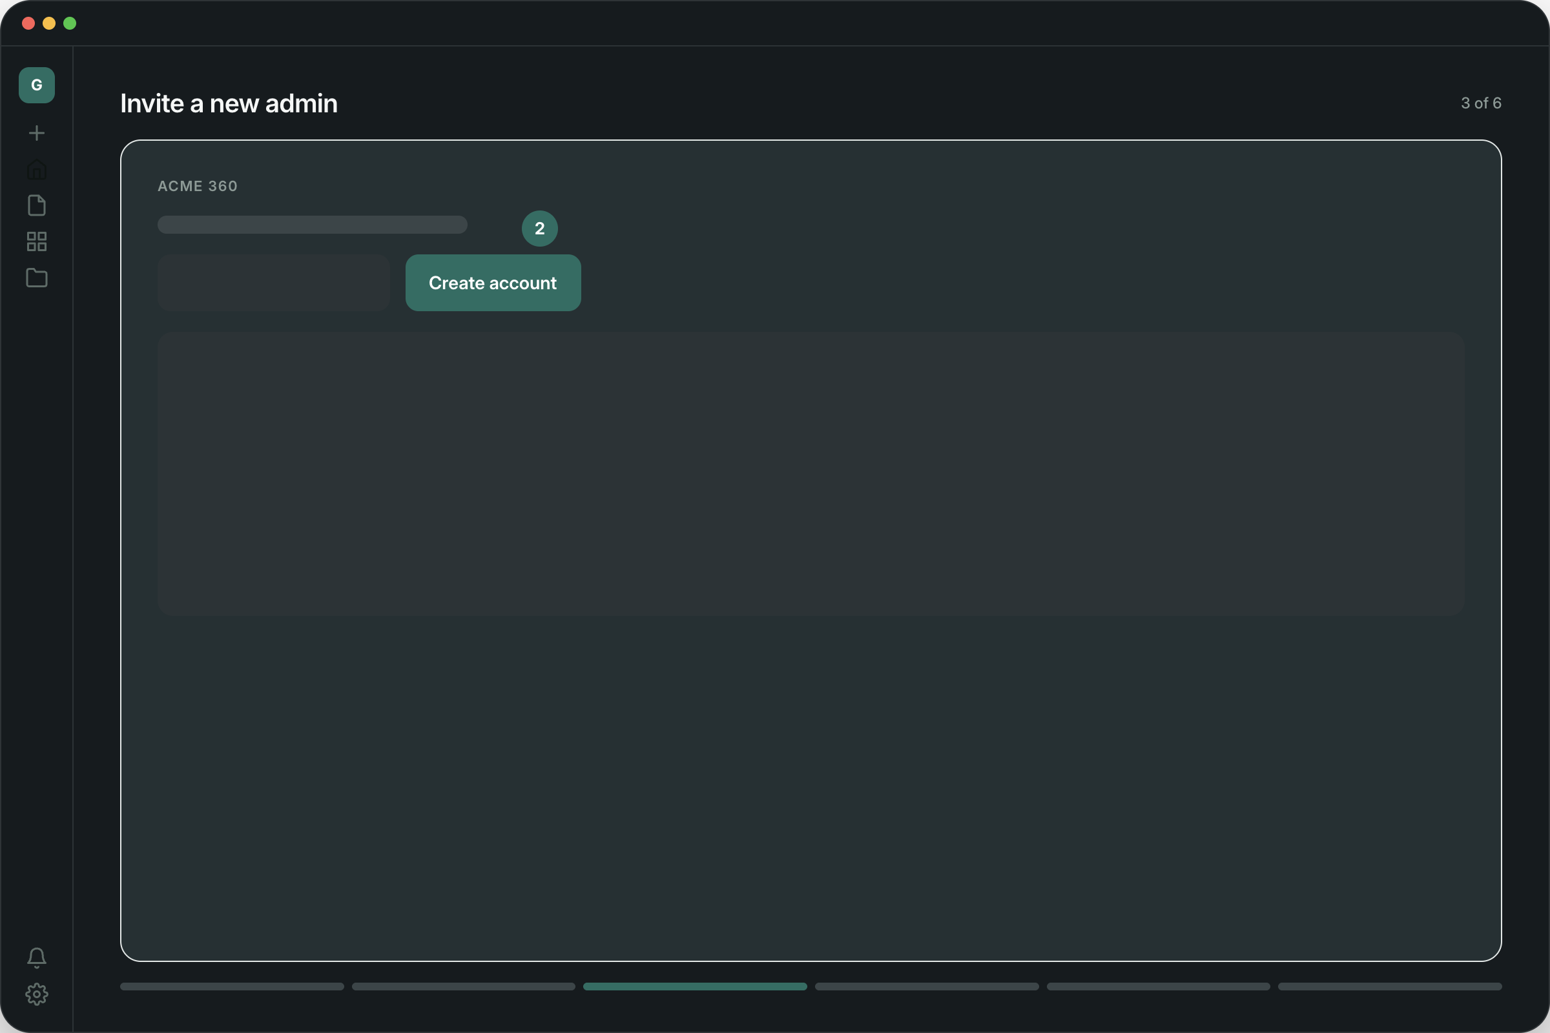Open notifications bell icon

(37, 958)
